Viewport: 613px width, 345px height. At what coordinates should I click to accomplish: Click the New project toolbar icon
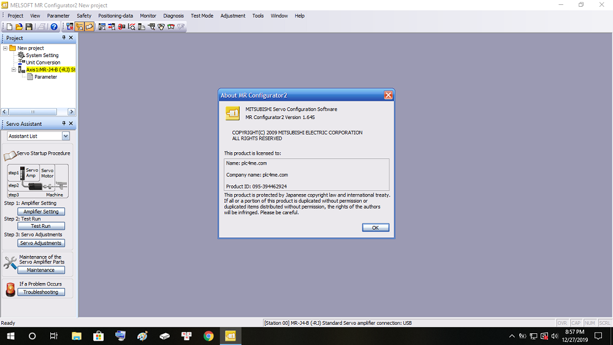tap(9, 26)
